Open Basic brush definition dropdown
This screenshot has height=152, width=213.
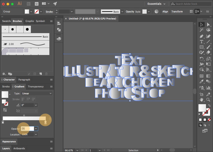coord(122,12)
